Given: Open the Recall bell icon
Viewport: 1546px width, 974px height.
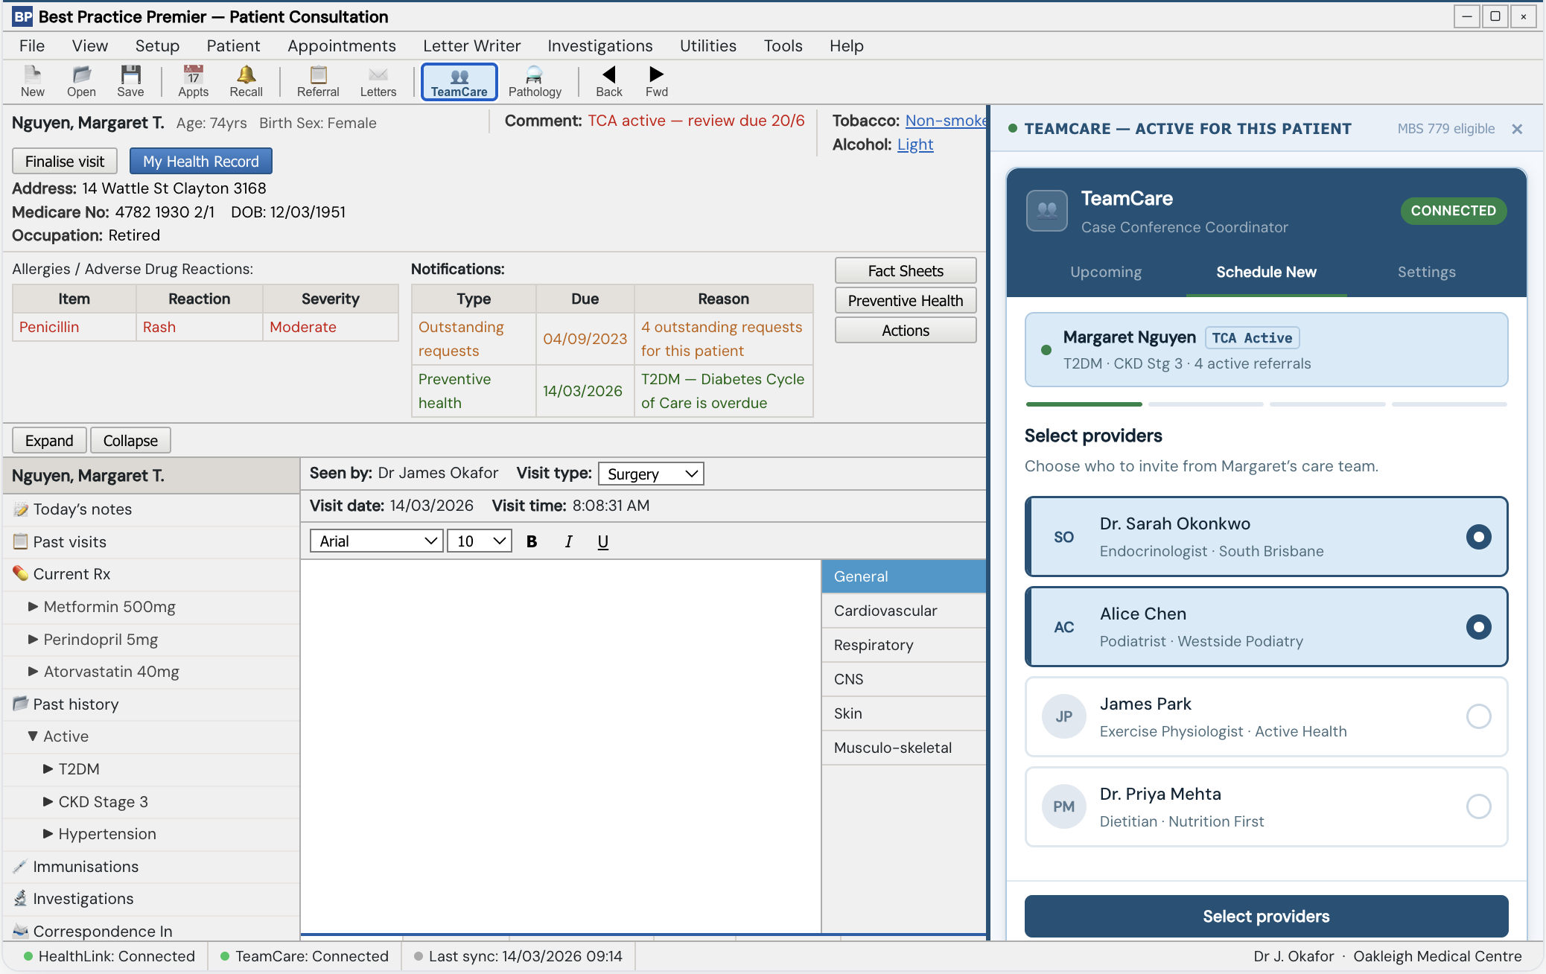Looking at the screenshot, I should [x=245, y=80].
